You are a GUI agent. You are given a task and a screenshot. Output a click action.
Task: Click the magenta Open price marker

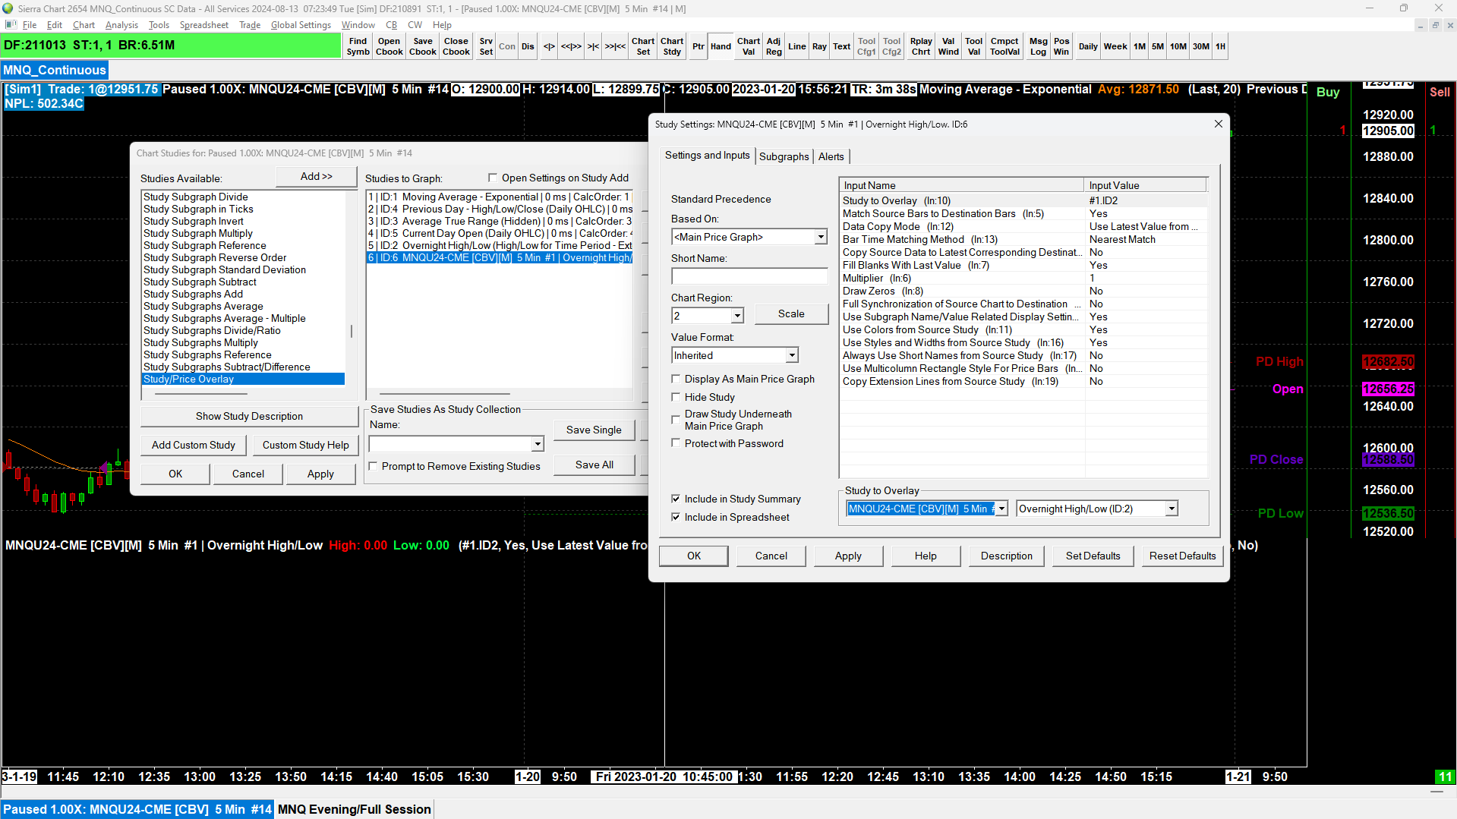click(1387, 389)
